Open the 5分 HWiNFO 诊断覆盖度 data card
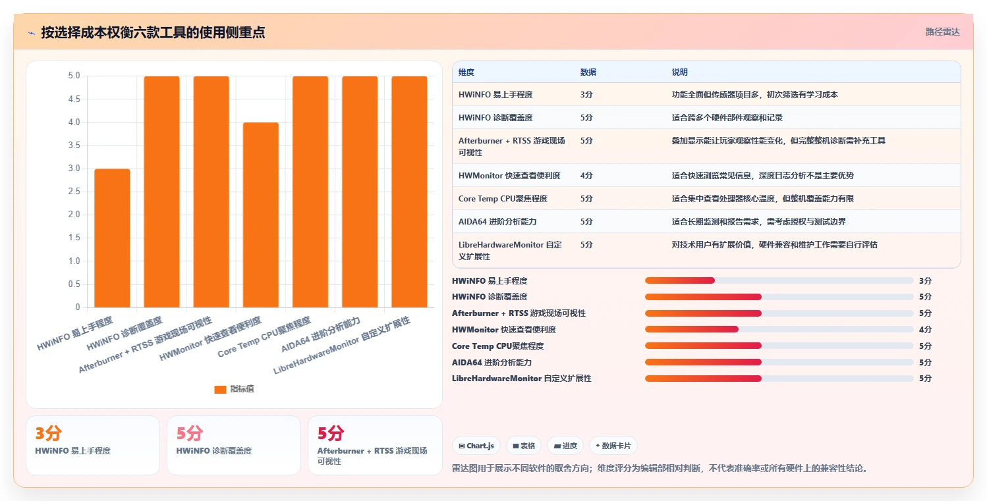The height and width of the screenshot is (501, 987). pyautogui.click(x=234, y=445)
